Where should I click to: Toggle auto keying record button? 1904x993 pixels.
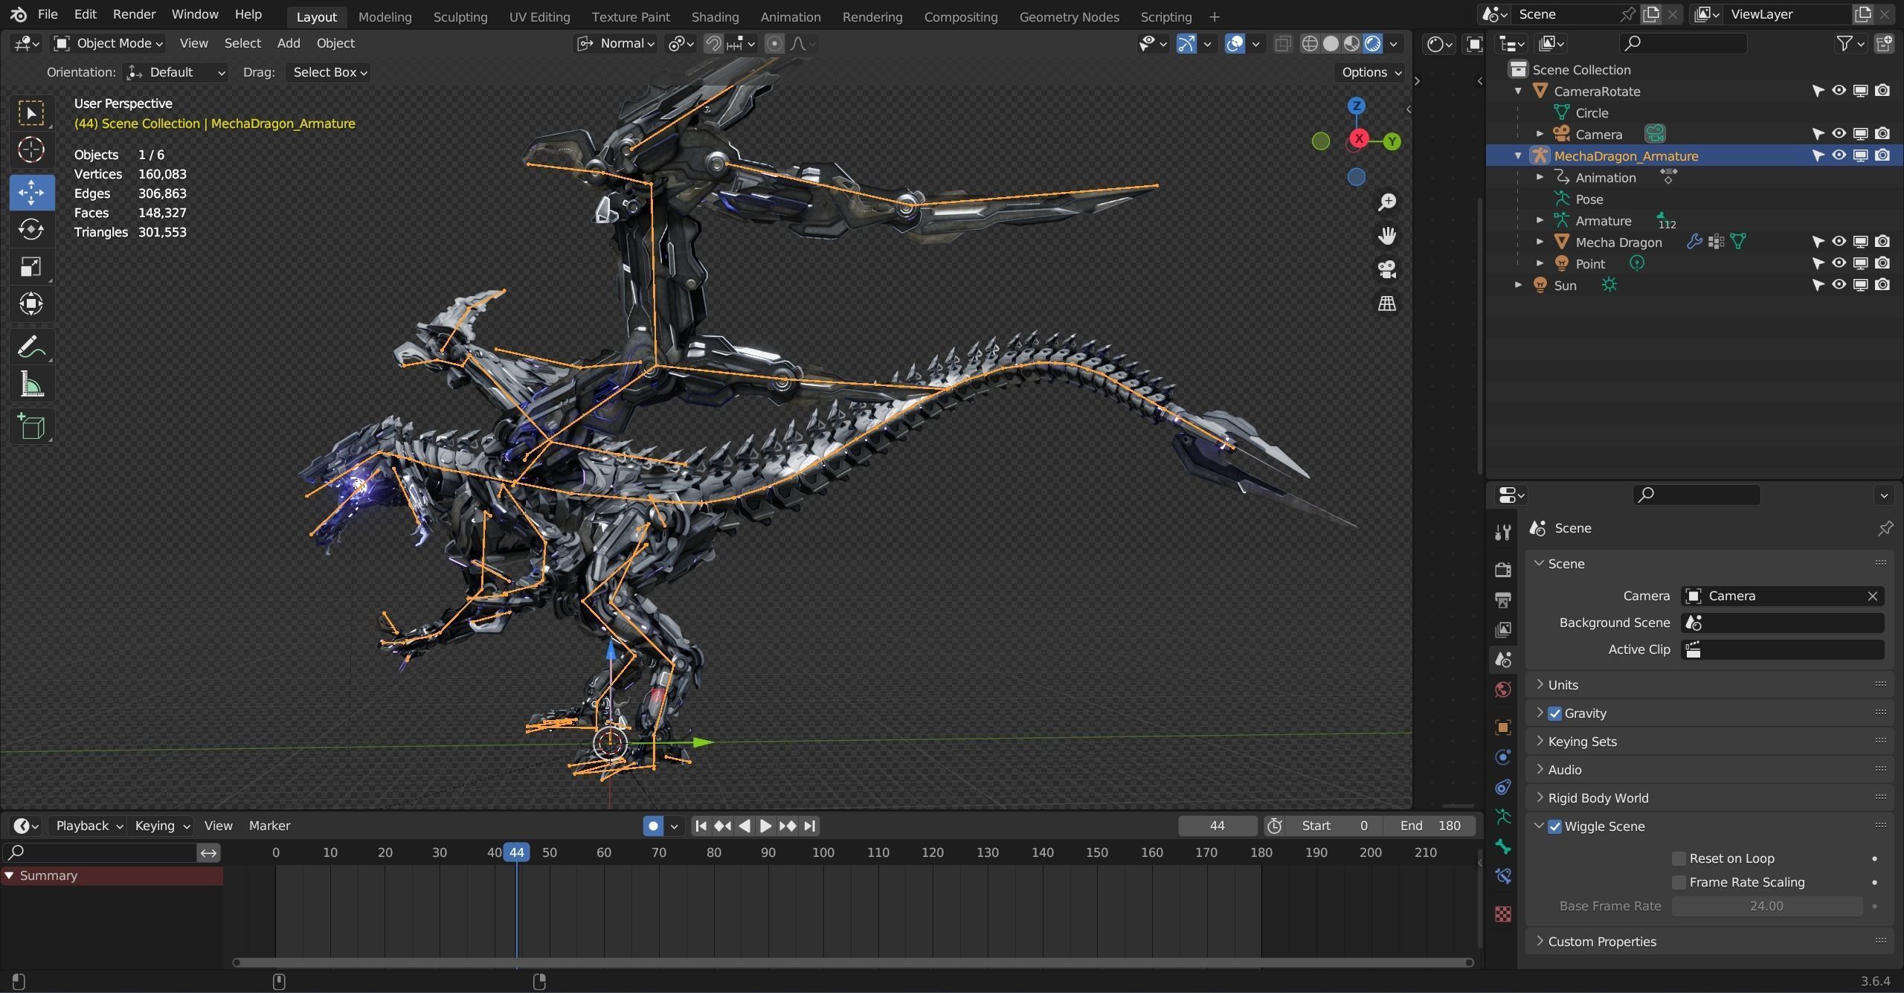pos(652,826)
